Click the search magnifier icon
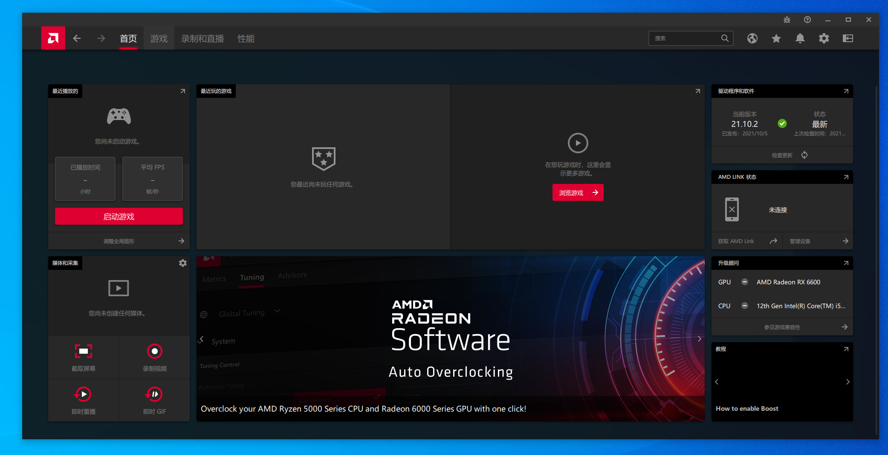 (725, 38)
